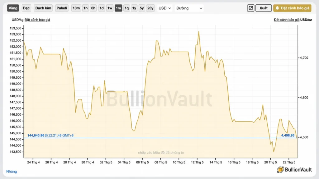
Task: Click the 4,498.93 USD/oz value
Action: 288,135
